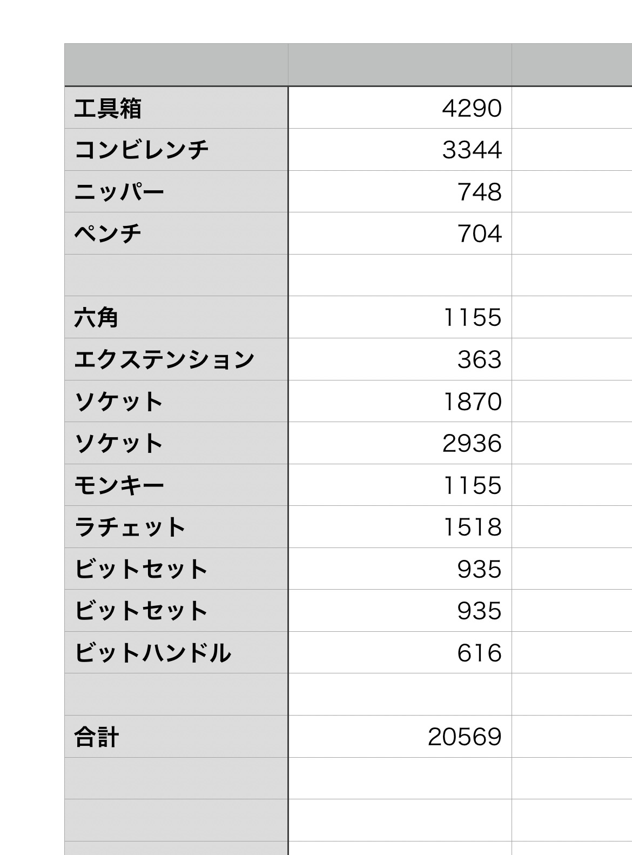Click the cell showing 748
Screen dimensions: 632x855
(400, 192)
